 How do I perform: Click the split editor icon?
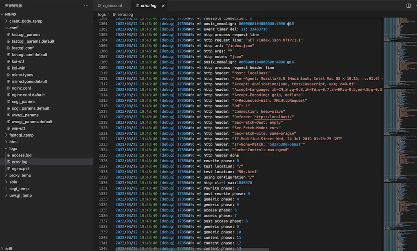pos(408,6)
